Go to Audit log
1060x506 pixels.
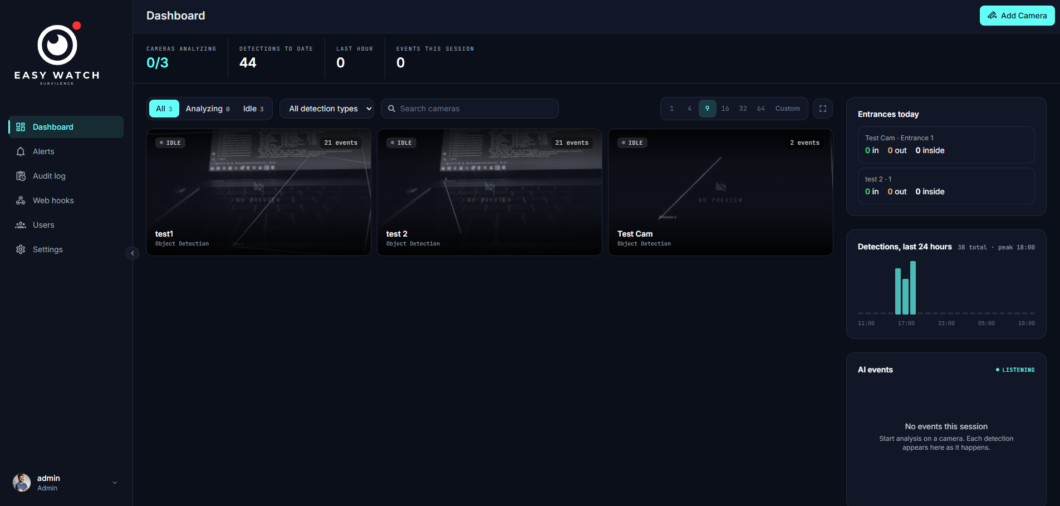point(66,176)
